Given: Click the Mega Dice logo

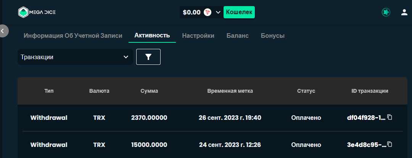Looking at the screenshot, I should coord(37,12).
